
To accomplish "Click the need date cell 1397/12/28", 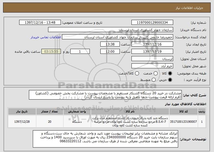I will pyautogui.click(x=22, y=122).
